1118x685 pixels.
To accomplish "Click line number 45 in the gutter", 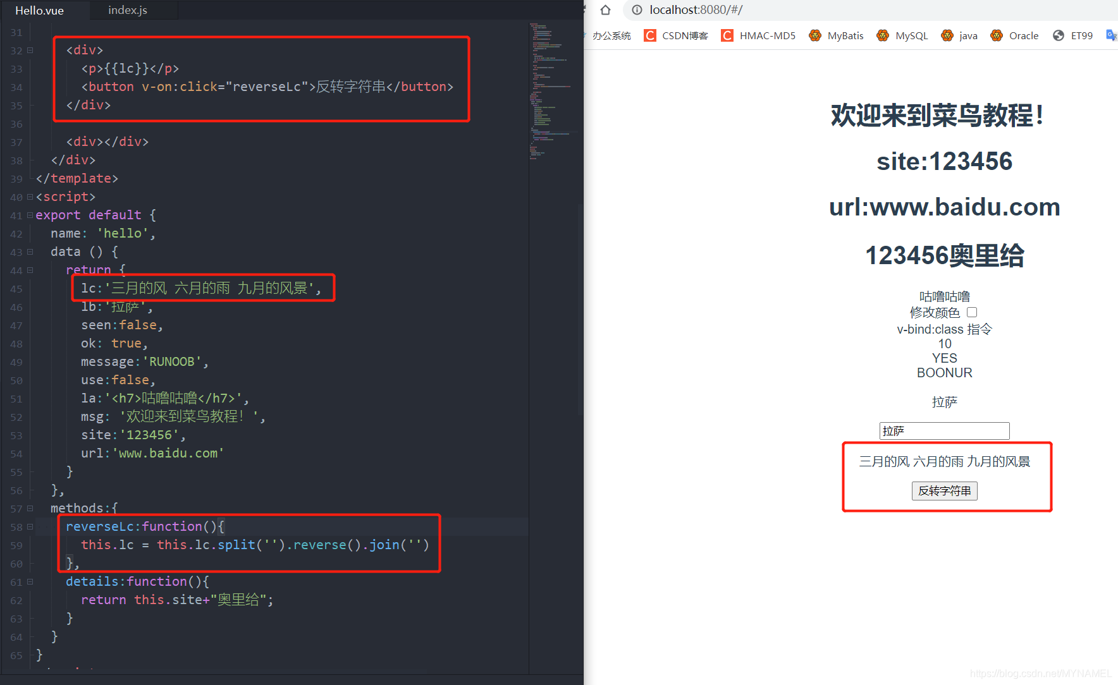I will 16,289.
